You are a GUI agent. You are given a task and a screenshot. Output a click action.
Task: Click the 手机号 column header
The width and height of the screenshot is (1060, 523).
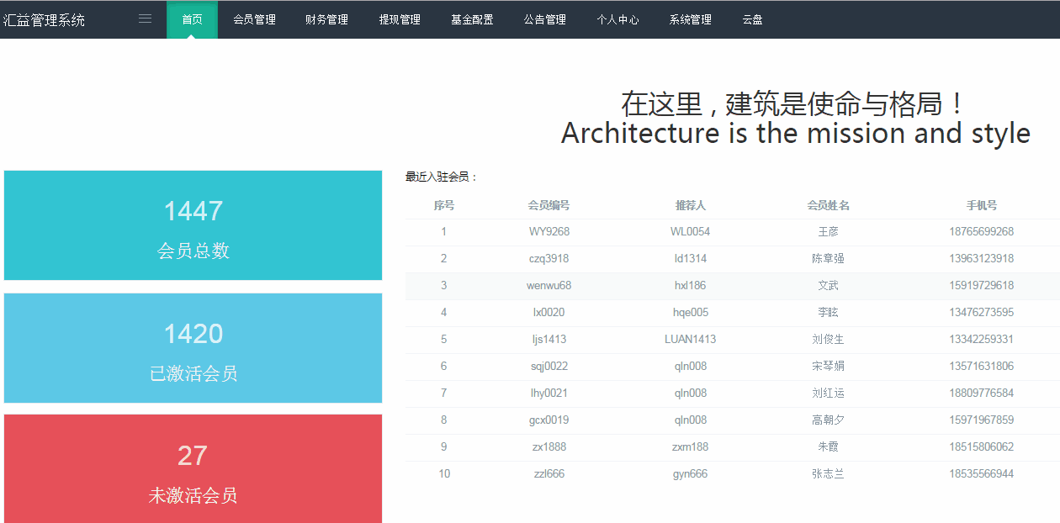pos(982,205)
